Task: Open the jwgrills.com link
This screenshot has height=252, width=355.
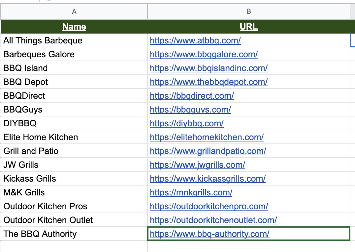Action: [x=197, y=165]
